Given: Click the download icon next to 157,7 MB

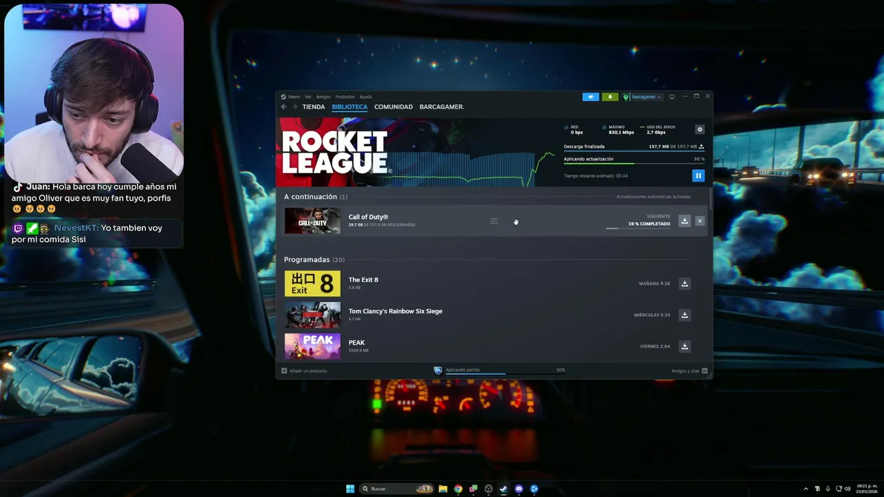Looking at the screenshot, I should (x=702, y=146).
